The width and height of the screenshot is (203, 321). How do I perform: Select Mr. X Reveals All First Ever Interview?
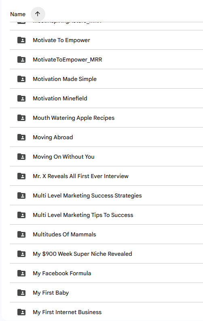coord(106,176)
